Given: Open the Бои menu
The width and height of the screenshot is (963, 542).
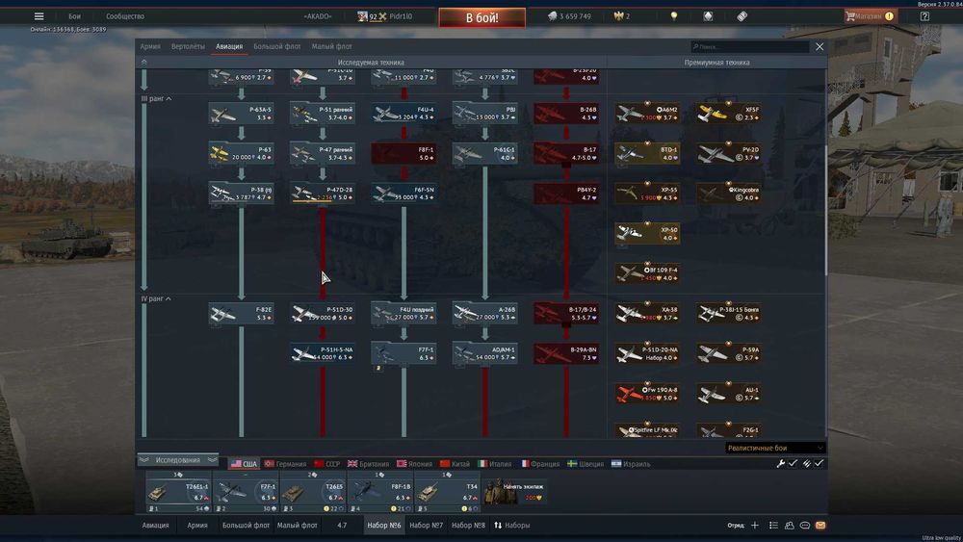Looking at the screenshot, I should (x=74, y=16).
